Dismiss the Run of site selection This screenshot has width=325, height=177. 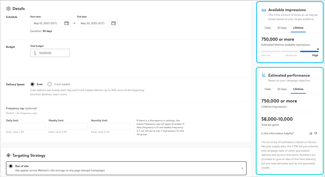pyautogui.click(x=242, y=168)
